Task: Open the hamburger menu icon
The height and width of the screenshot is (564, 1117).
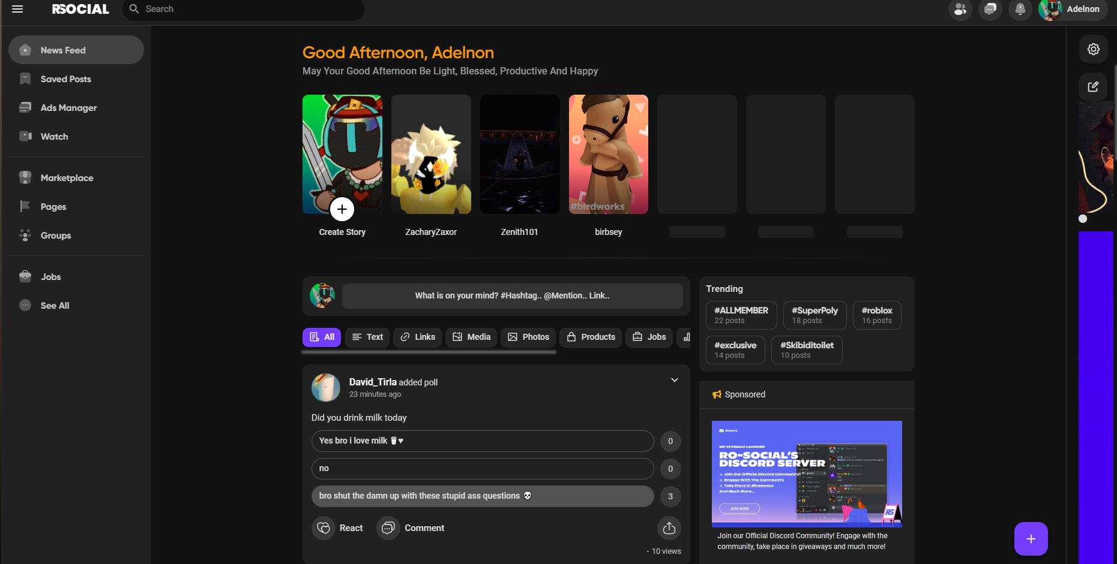Action: click(17, 9)
